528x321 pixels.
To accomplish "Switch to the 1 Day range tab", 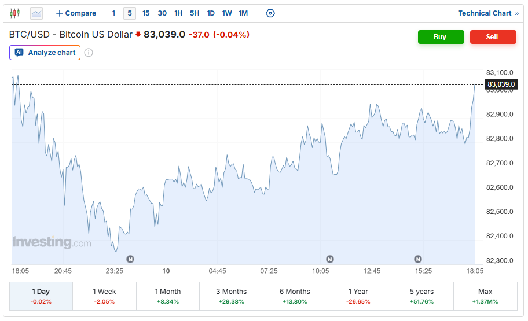I will (x=41, y=296).
